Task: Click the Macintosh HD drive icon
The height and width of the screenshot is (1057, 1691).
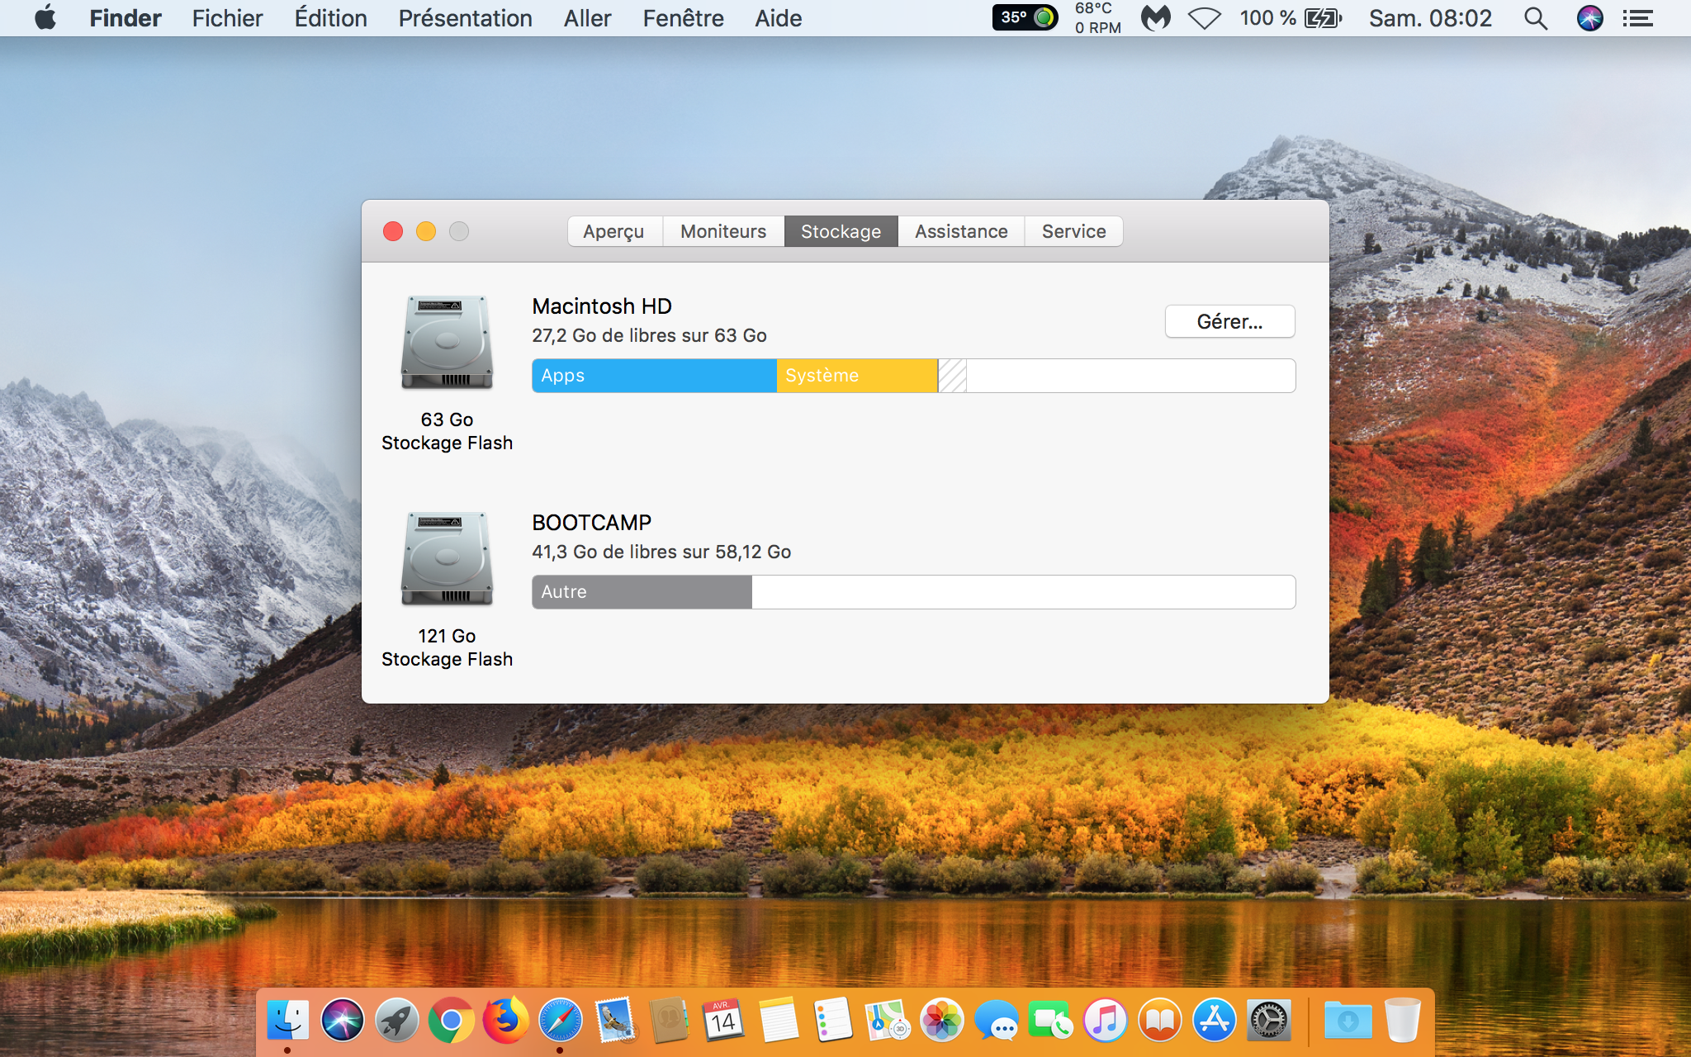Action: click(x=447, y=343)
